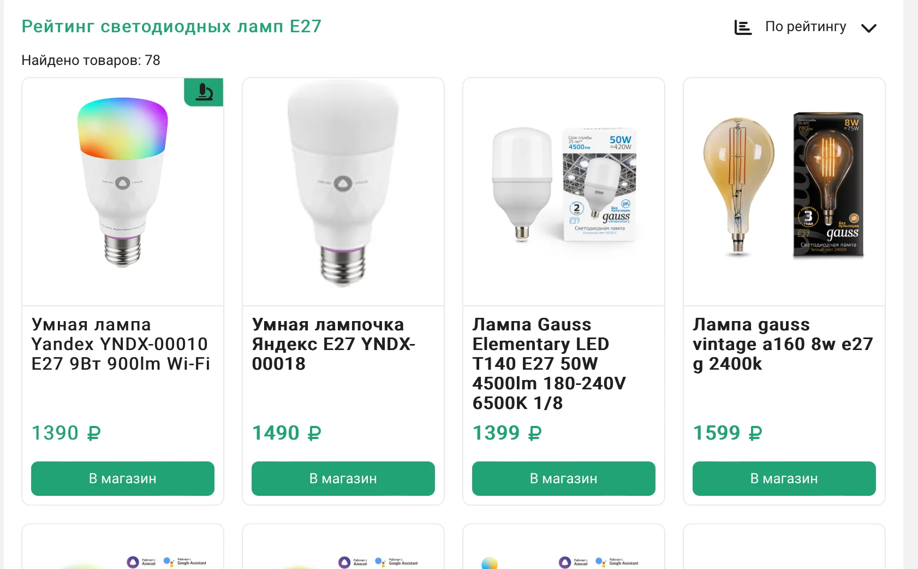This screenshot has width=918, height=569.
Task: Open Gauss vintage a160 lamp image
Action: 784,186
